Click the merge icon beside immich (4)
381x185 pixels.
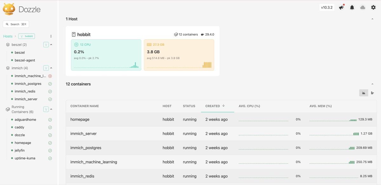46,68
